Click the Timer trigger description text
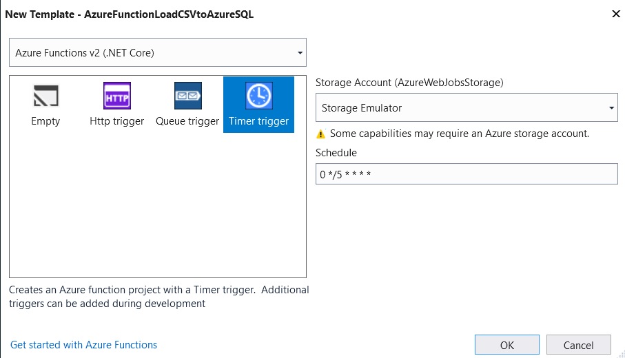This screenshot has width=625, height=358. 158,297
